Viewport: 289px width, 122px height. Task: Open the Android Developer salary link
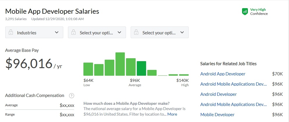pos(218,94)
